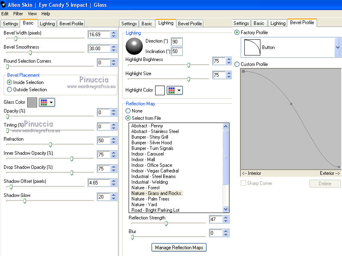Image resolution: width=342 pixels, height=256 pixels.
Task: Click the Manage Reflection Maps button
Action: tap(179, 248)
